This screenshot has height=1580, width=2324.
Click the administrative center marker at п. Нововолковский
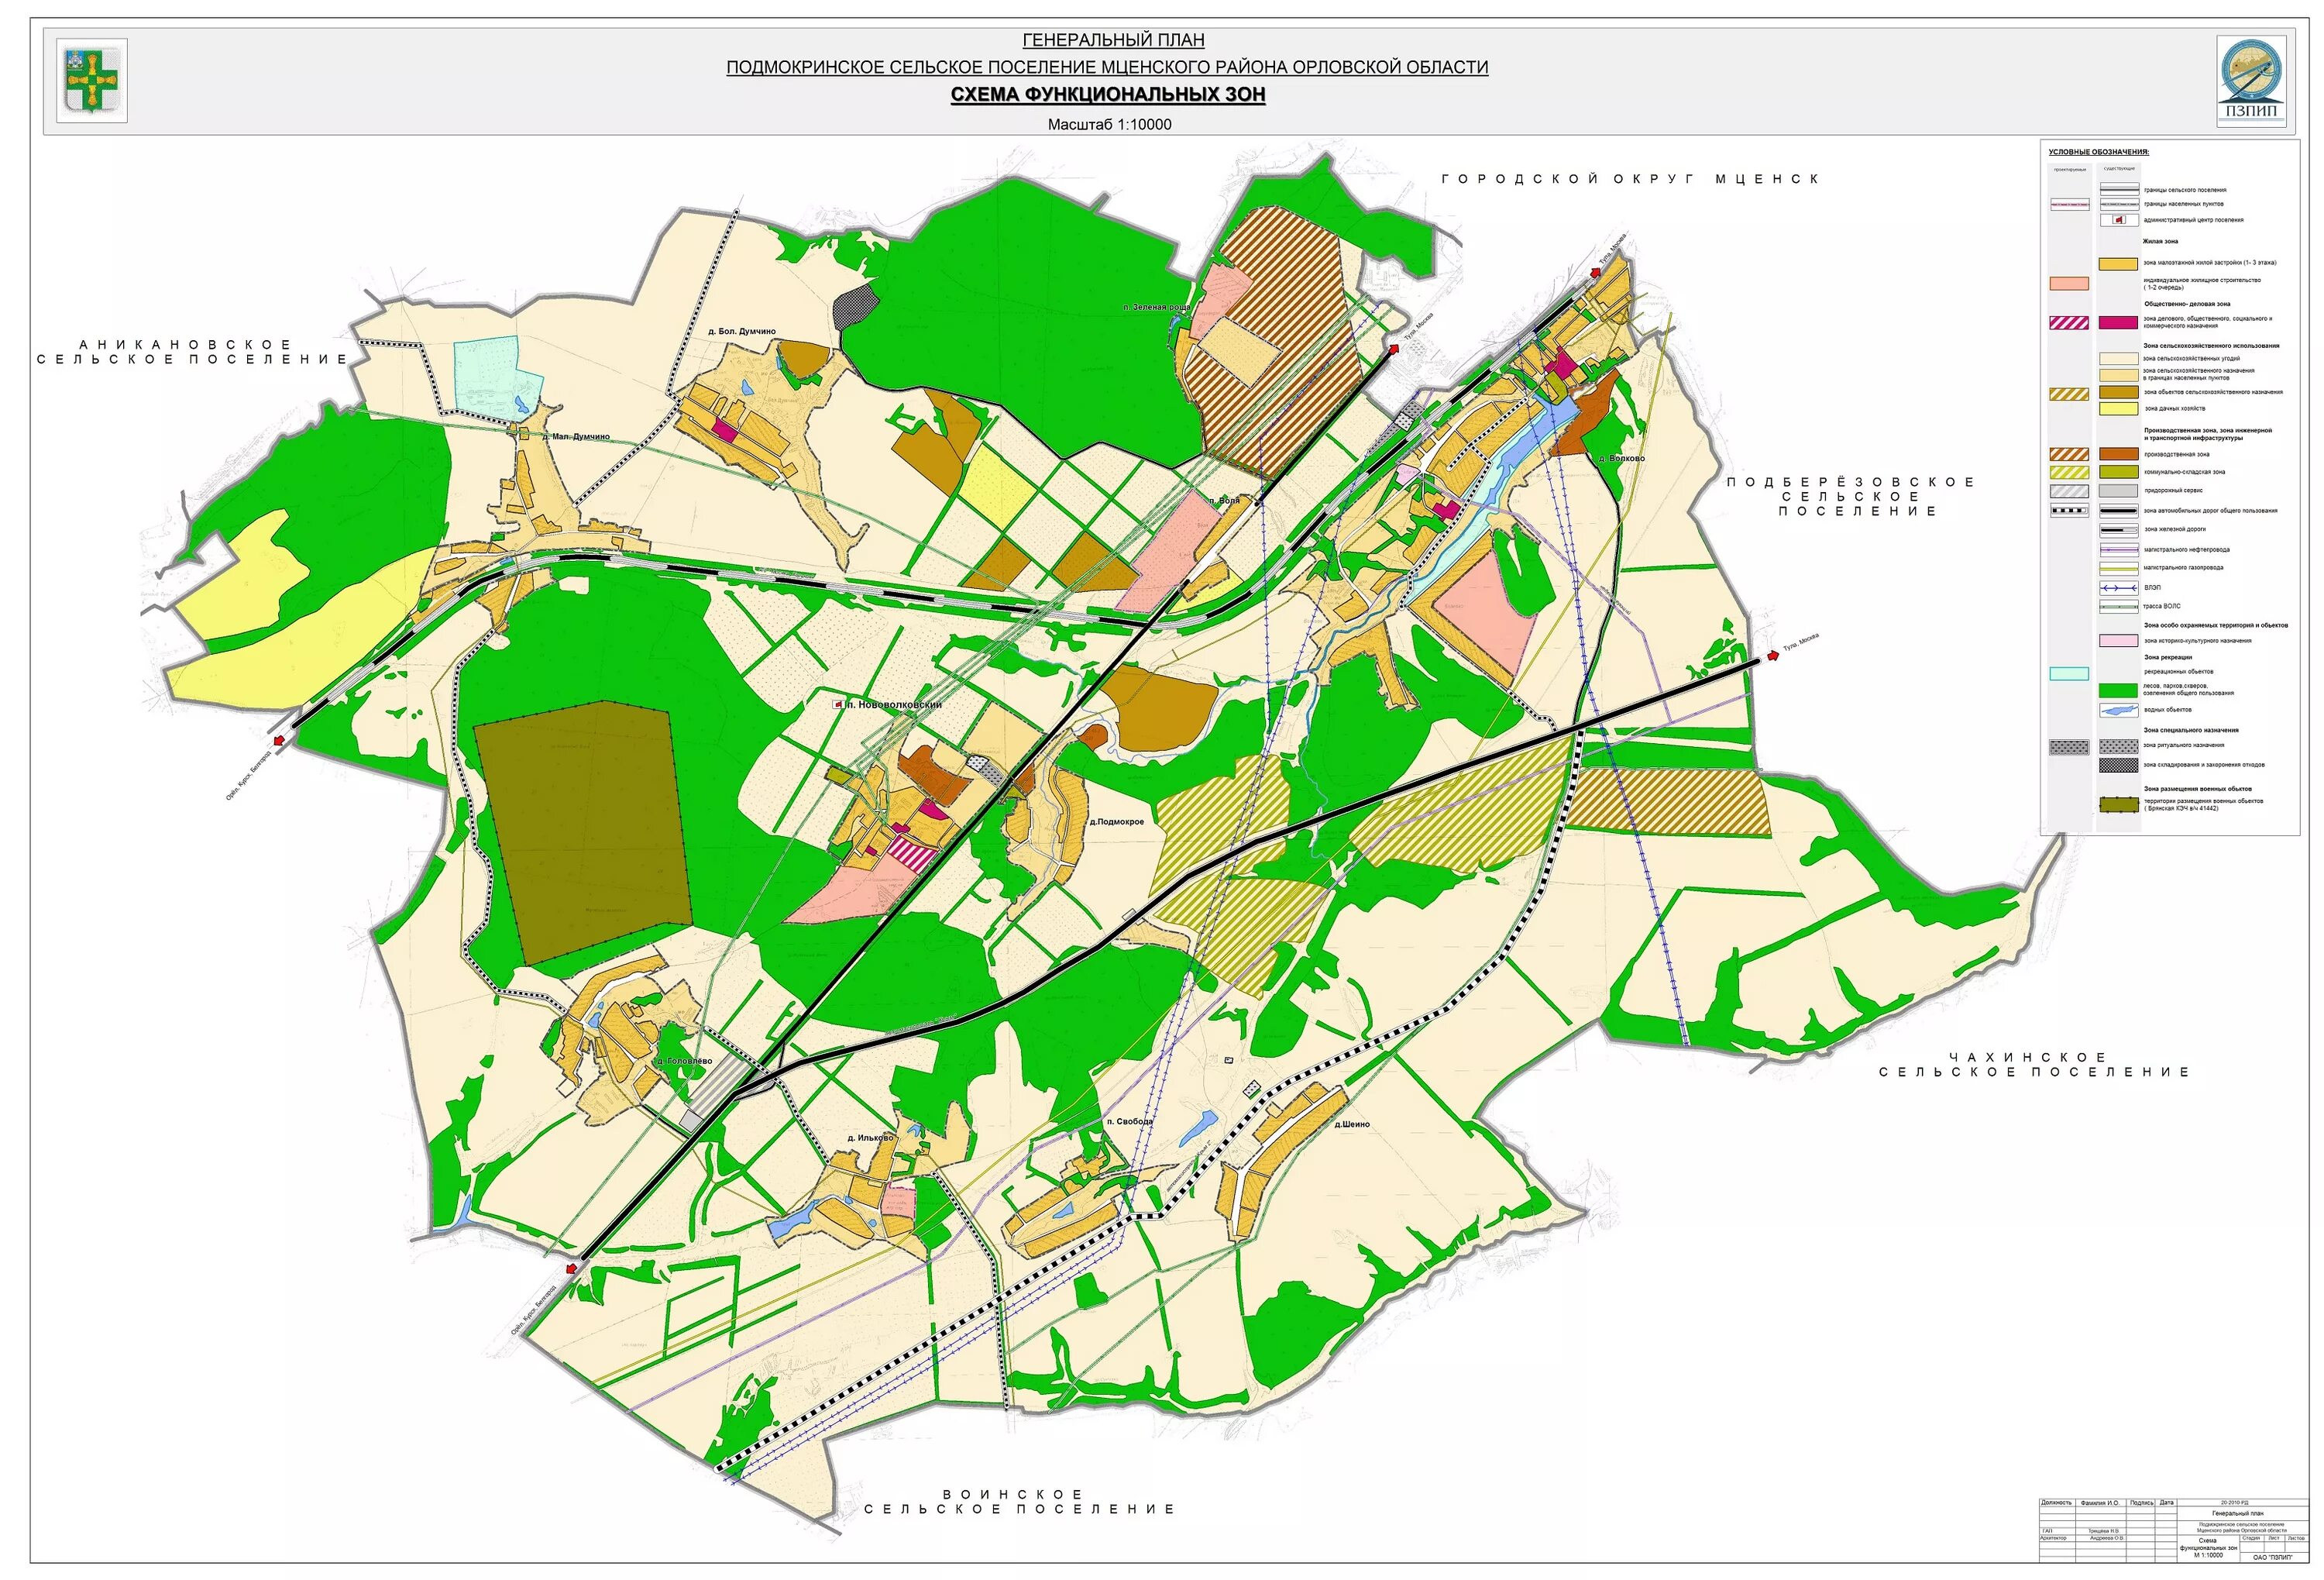coord(838,705)
